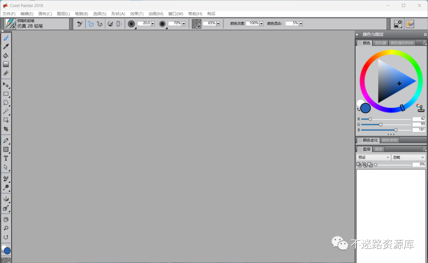Open the 预设 composite method dropdown
The height and width of the screenshot is (263, 428).
(x=373, y=157)
